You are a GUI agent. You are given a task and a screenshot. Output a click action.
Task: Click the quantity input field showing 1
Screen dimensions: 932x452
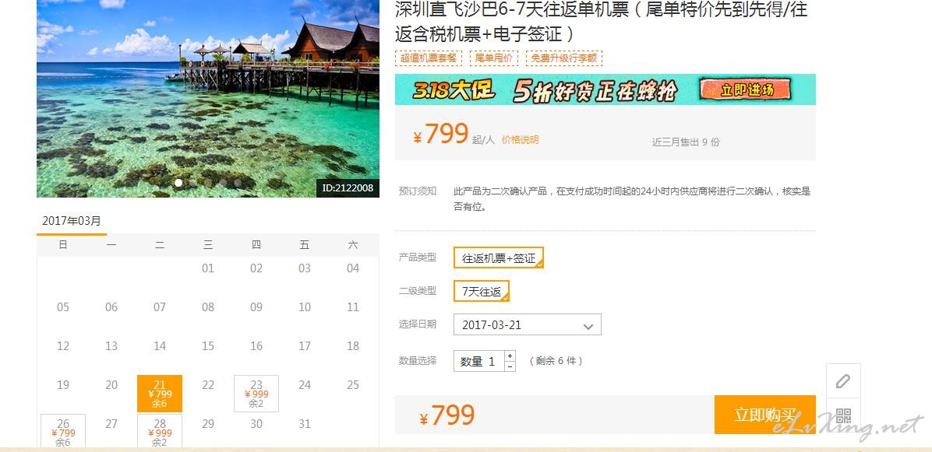click(x=479, y=361)
